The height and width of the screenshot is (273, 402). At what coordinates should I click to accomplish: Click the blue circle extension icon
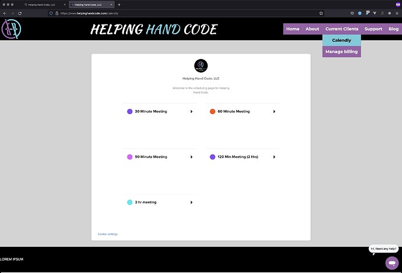pyautogui.click(x=359, y=13)
